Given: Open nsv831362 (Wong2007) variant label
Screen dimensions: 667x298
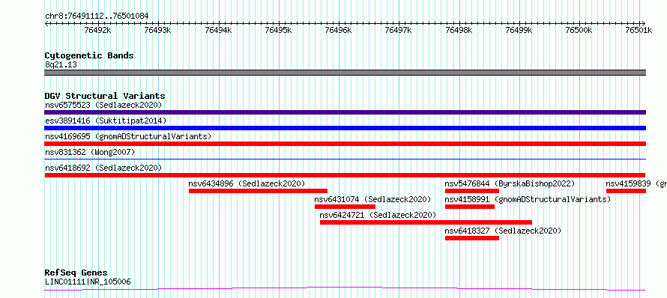Looking at the screenshot, I should [90, 152].
